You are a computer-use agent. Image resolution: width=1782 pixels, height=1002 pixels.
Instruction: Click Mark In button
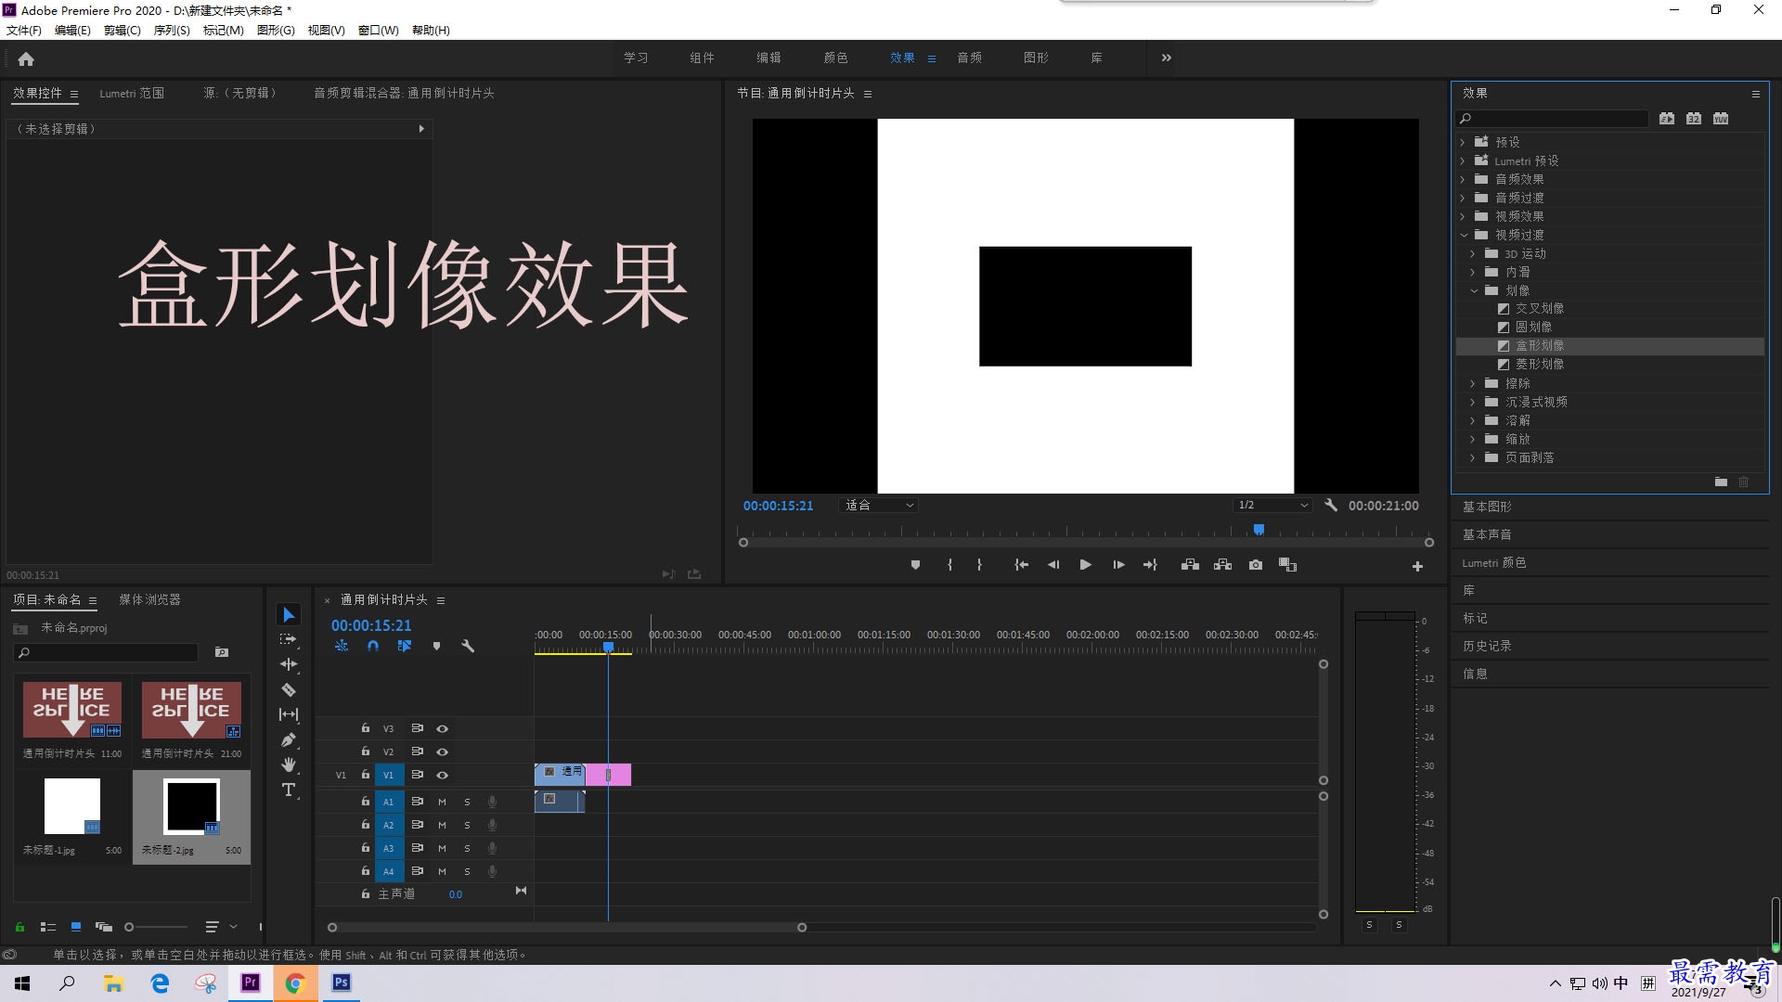949,565
